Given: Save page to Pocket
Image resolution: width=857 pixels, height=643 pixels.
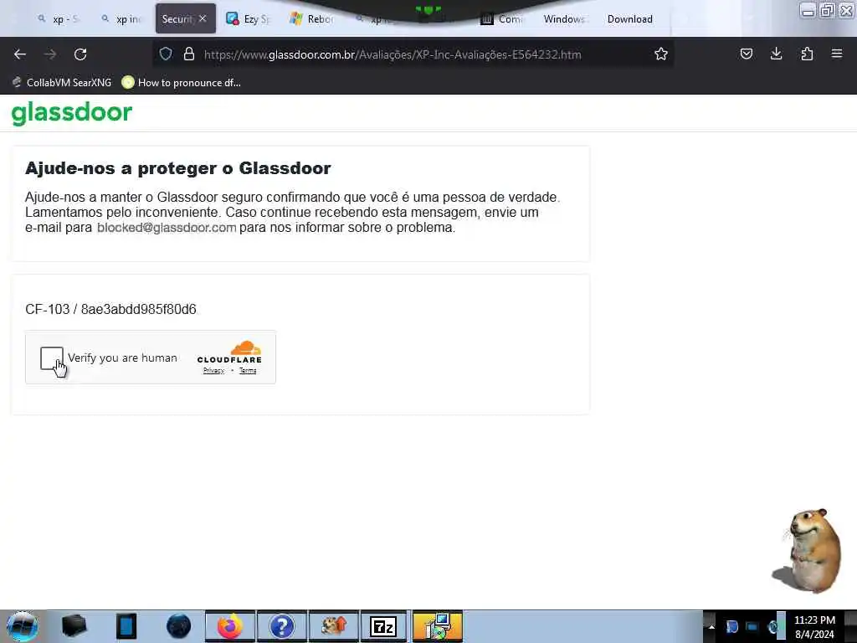Looking at the screenshot, I should tap(746, 54).
